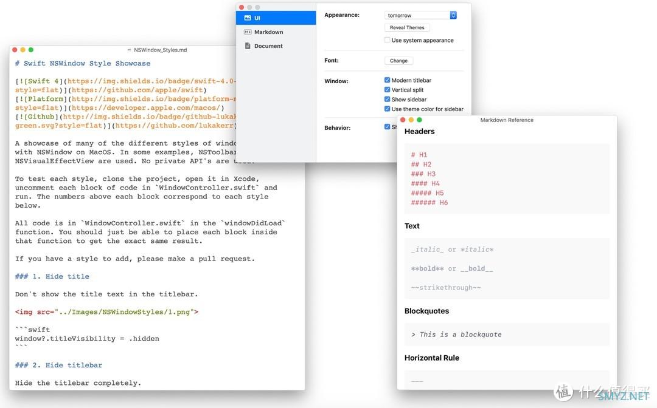
Task: Click the Document page icon in preferences sidebar
Action: click(x=248, y=46)
